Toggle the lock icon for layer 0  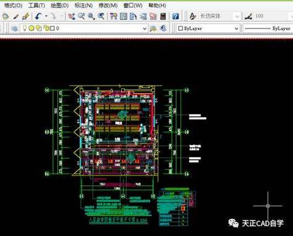[x=46, y=28]
